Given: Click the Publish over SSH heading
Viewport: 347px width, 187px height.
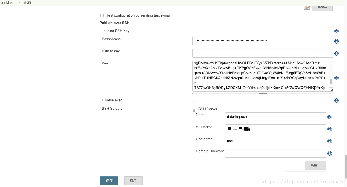Looking at the screenshot, I should coord(114,23).
